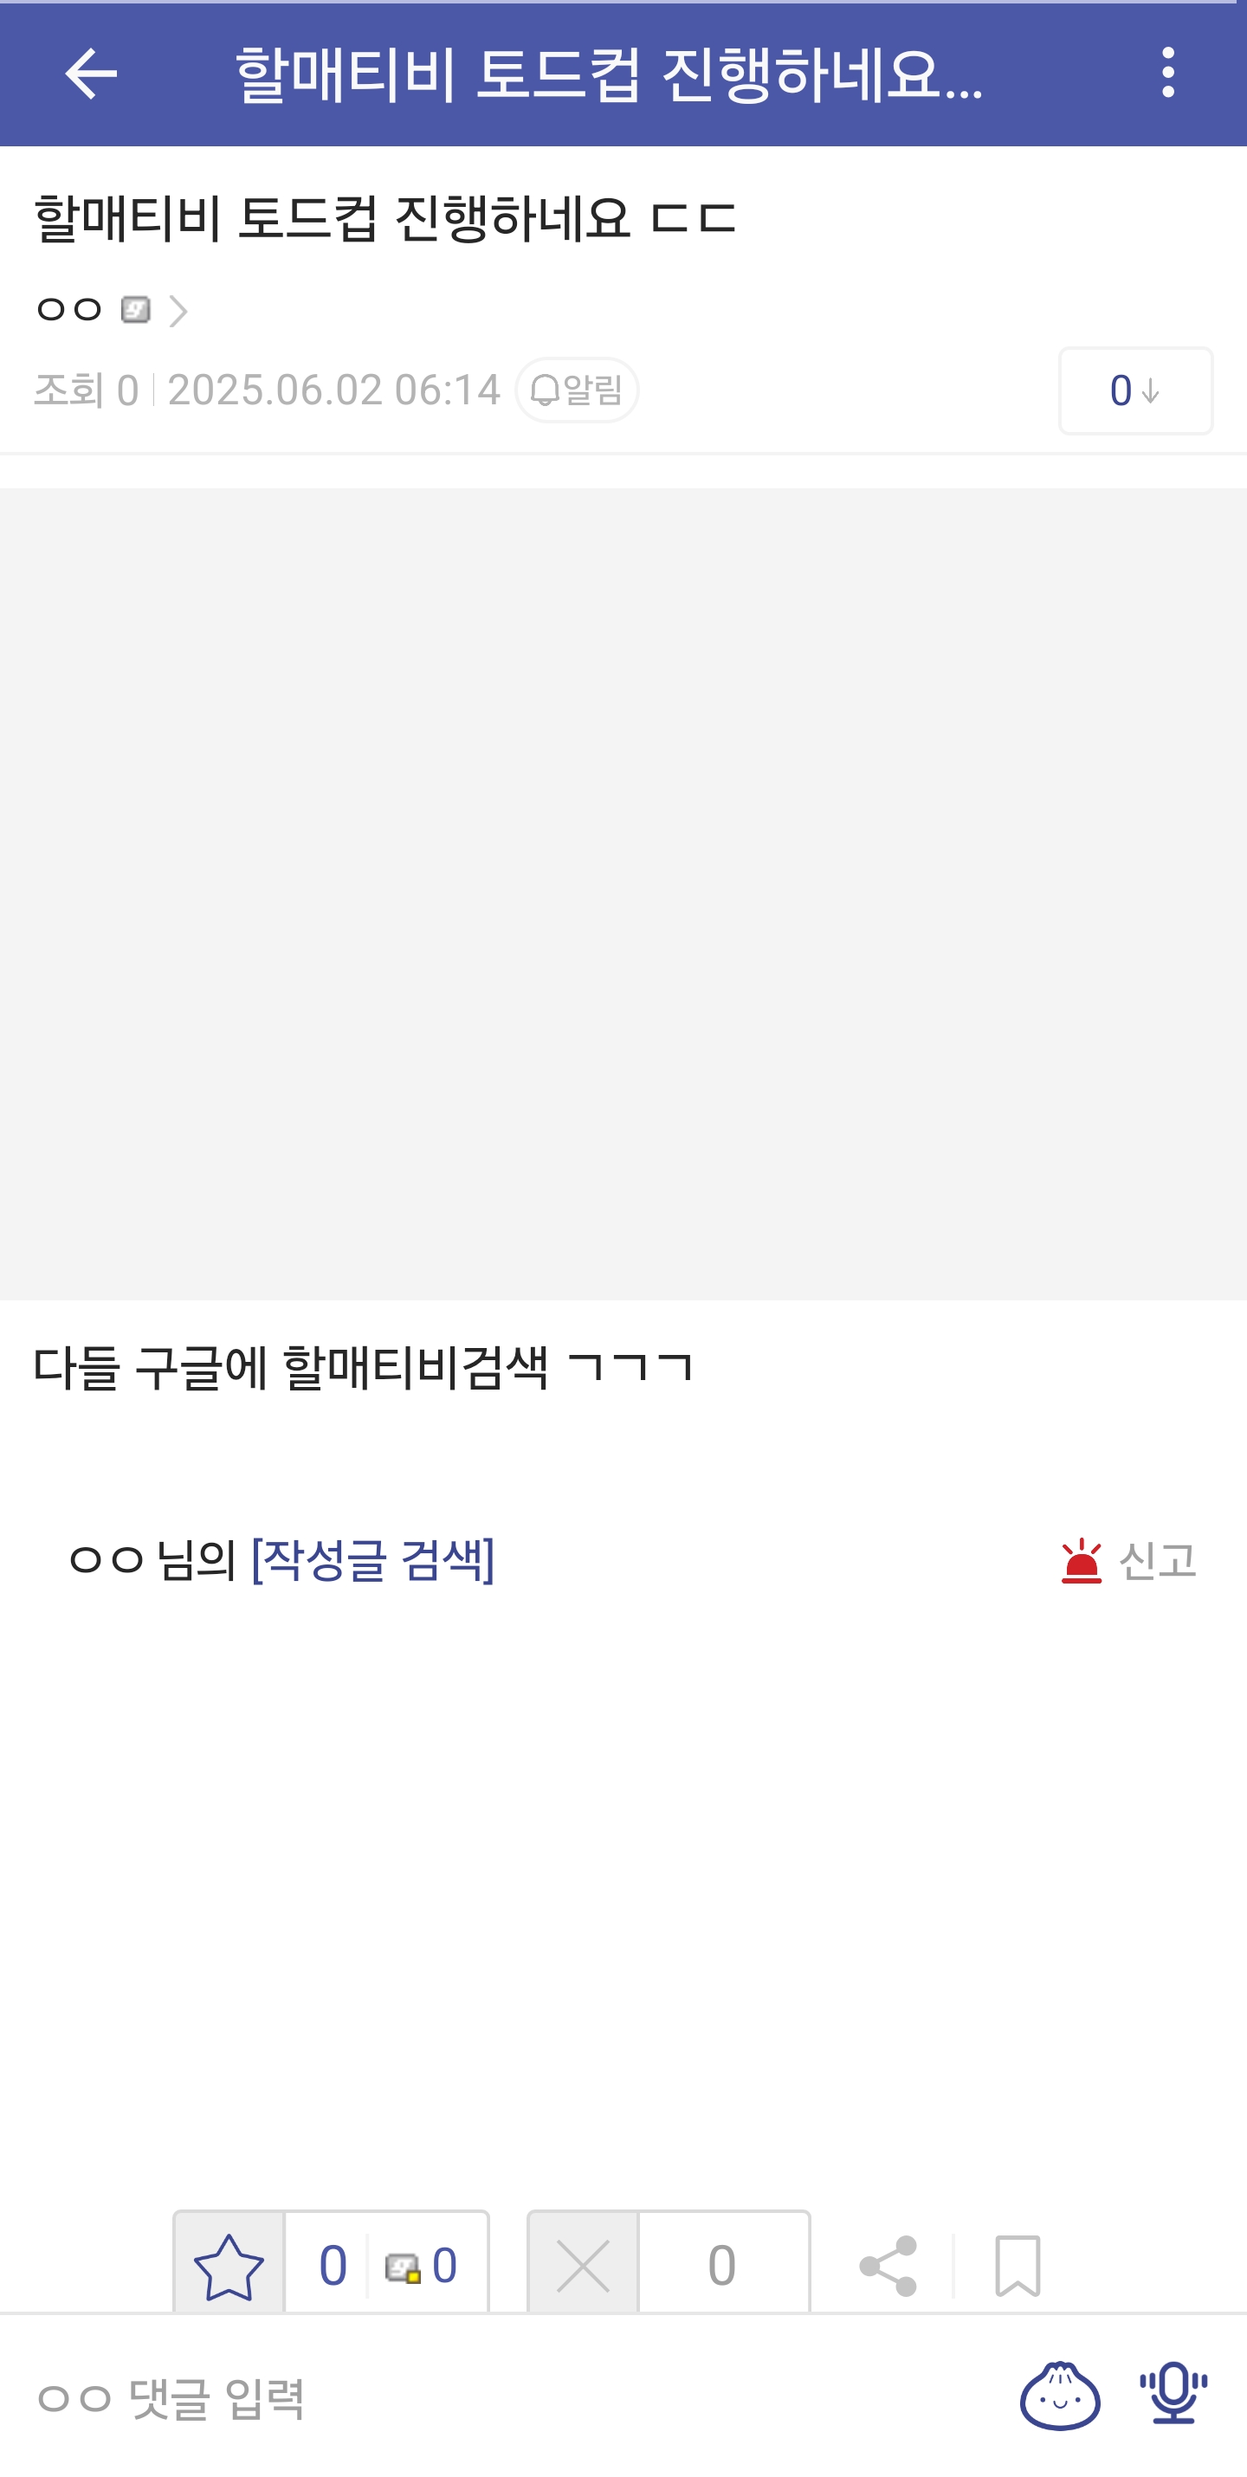Bookmark the post with scrap icon
Screen dimensions: 1247x2477
(x=1018, y=2266)
